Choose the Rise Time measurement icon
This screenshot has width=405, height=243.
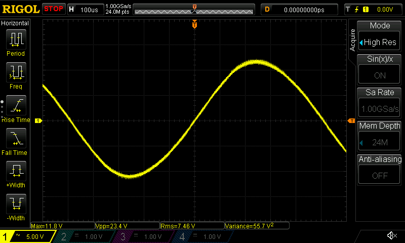click(x=16, y=106)
